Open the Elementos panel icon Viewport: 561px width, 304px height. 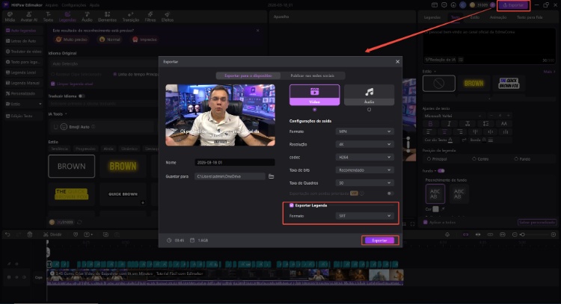pyautogui.click(x=108, y=17)
